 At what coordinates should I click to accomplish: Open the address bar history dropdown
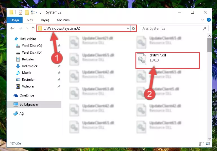click(x=128, y=29)
